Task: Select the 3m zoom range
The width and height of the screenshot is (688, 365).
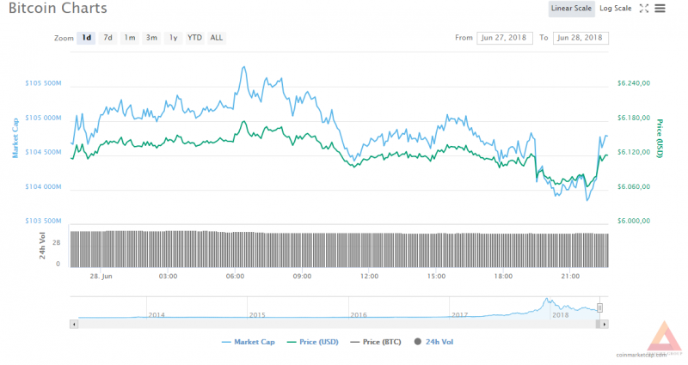Action: click(x=151, y=38)
